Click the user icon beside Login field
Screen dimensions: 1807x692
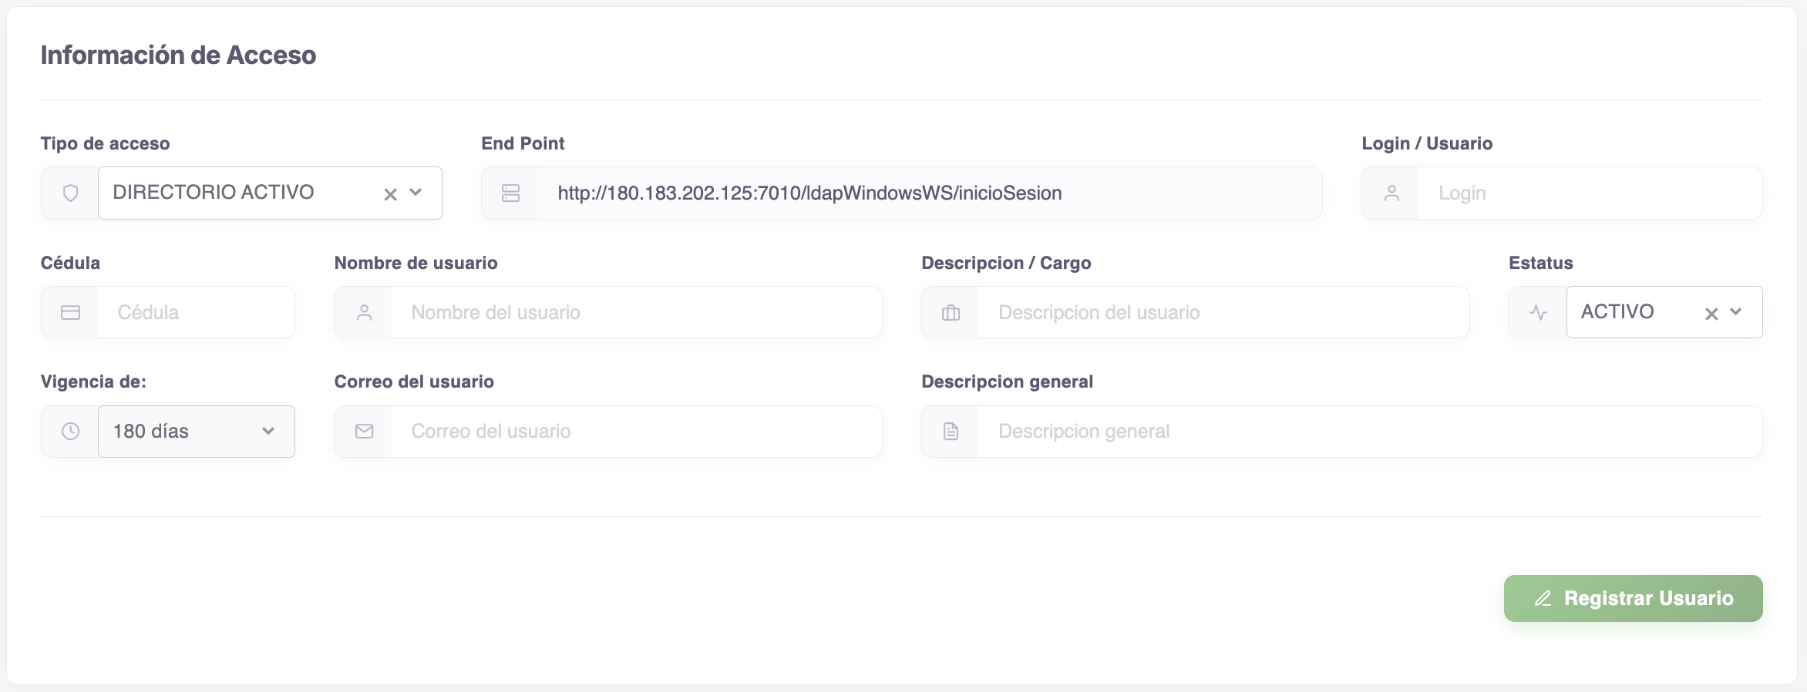tap(1391, 193)
